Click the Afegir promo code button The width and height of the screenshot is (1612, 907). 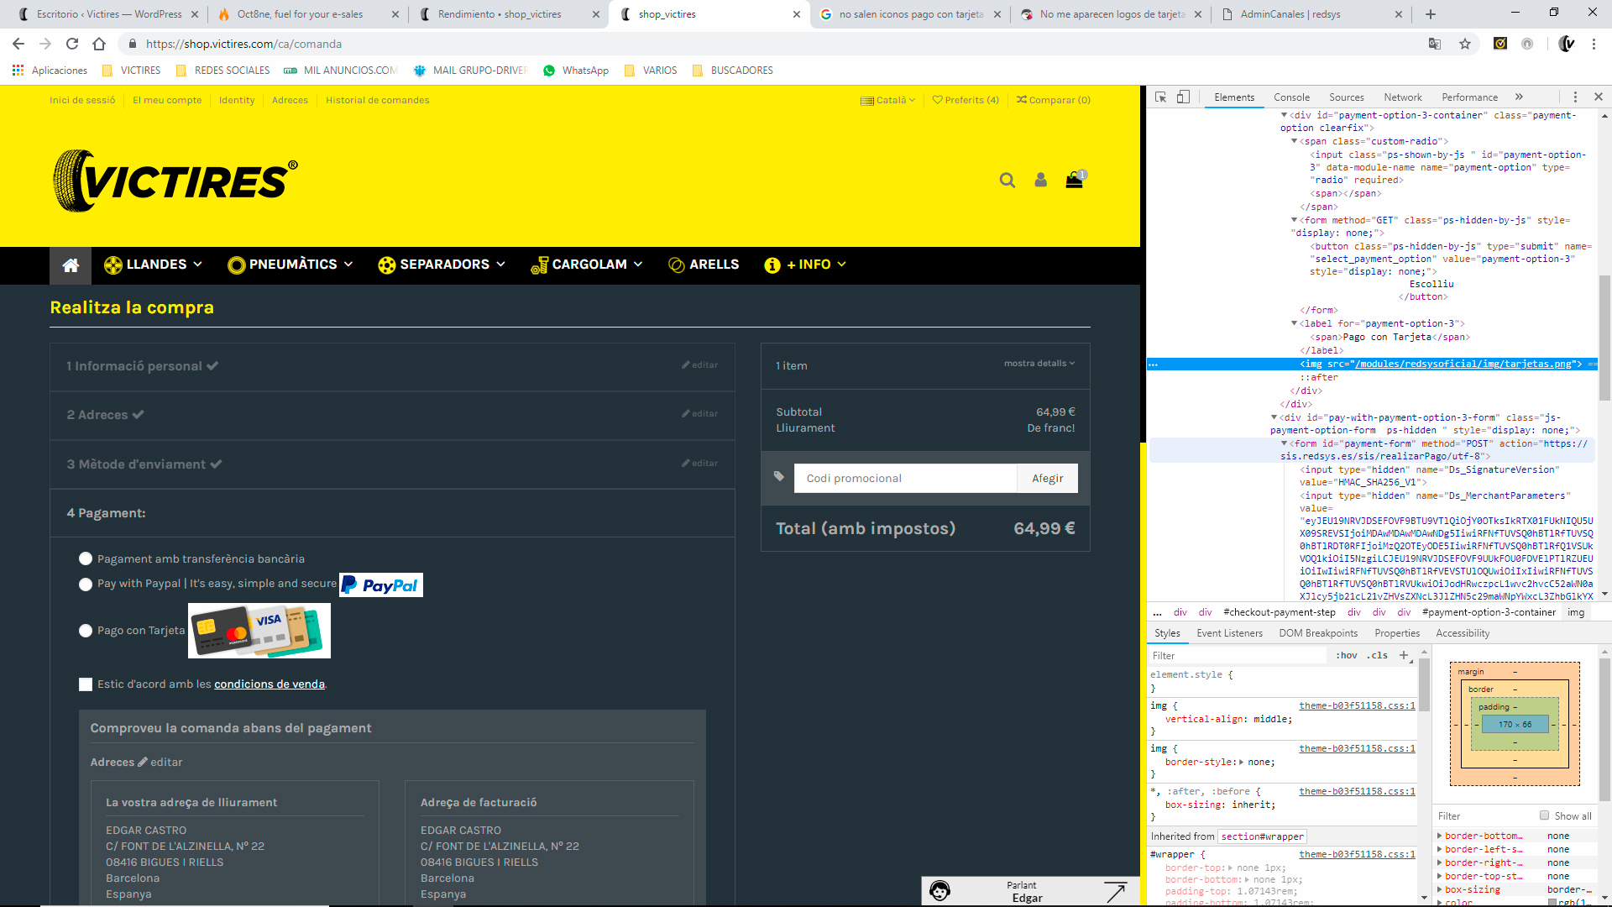(x=1047, y=479)
